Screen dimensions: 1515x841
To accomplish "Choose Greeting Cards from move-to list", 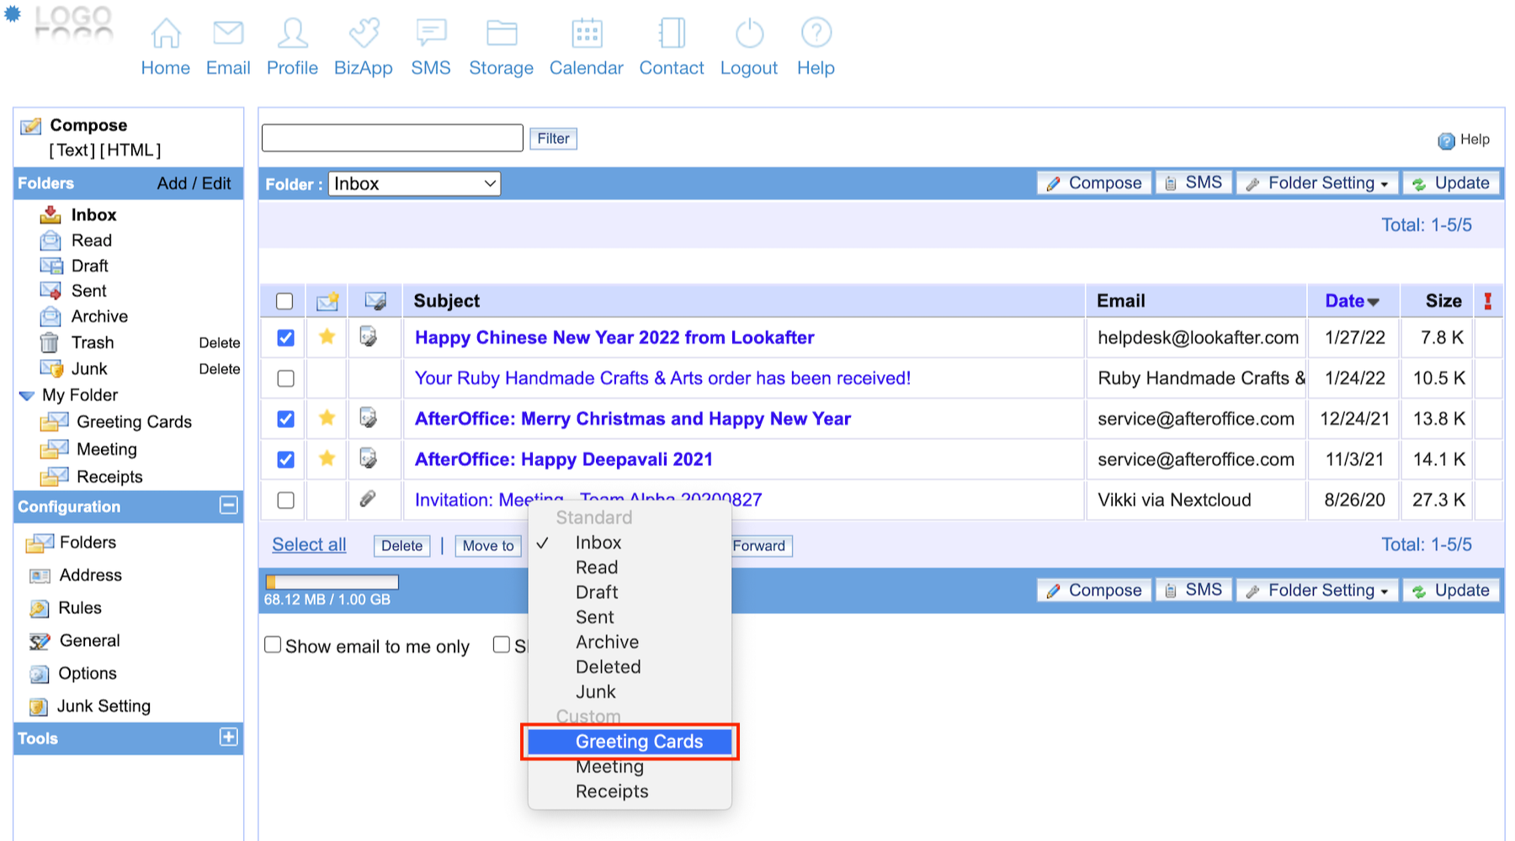I will (638, 742).
